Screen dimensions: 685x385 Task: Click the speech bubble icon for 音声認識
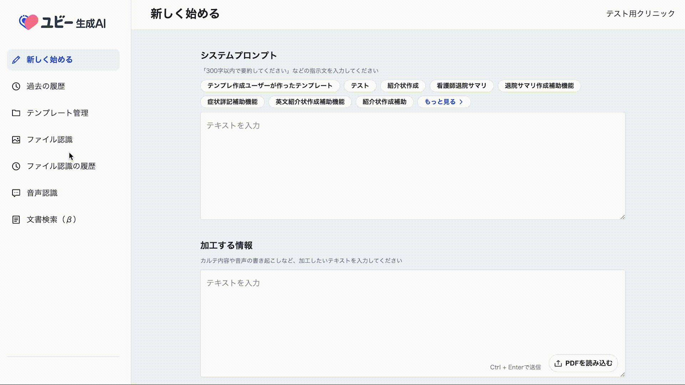16,193
